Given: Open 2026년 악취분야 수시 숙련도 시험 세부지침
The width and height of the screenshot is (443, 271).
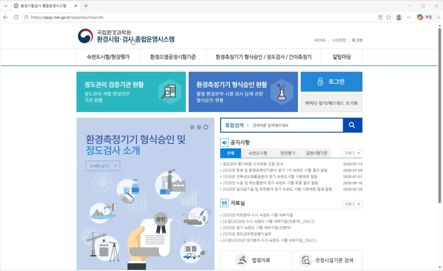Looking at the screenshot, I should (258, 215).
